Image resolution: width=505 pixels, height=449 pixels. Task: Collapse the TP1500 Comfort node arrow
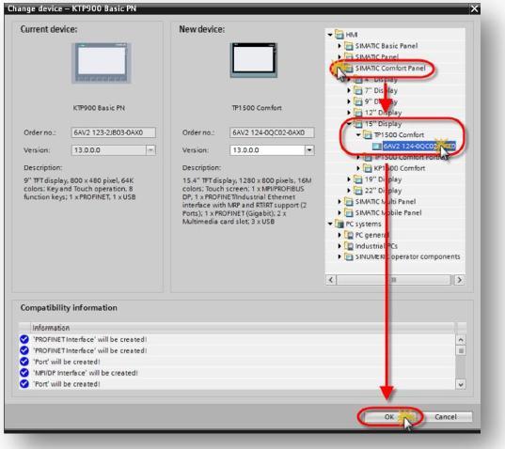(x=358, y=134)
